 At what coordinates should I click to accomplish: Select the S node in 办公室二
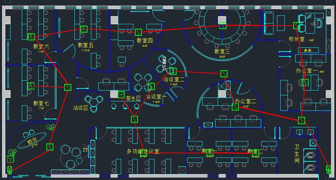click(235, 107)
